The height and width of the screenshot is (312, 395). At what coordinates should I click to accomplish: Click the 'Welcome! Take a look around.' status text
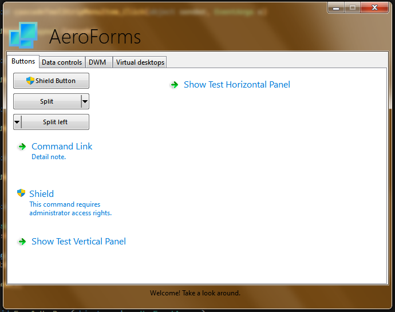tap(195, 293)
